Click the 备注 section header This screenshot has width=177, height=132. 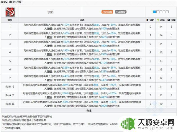(89, 110)
